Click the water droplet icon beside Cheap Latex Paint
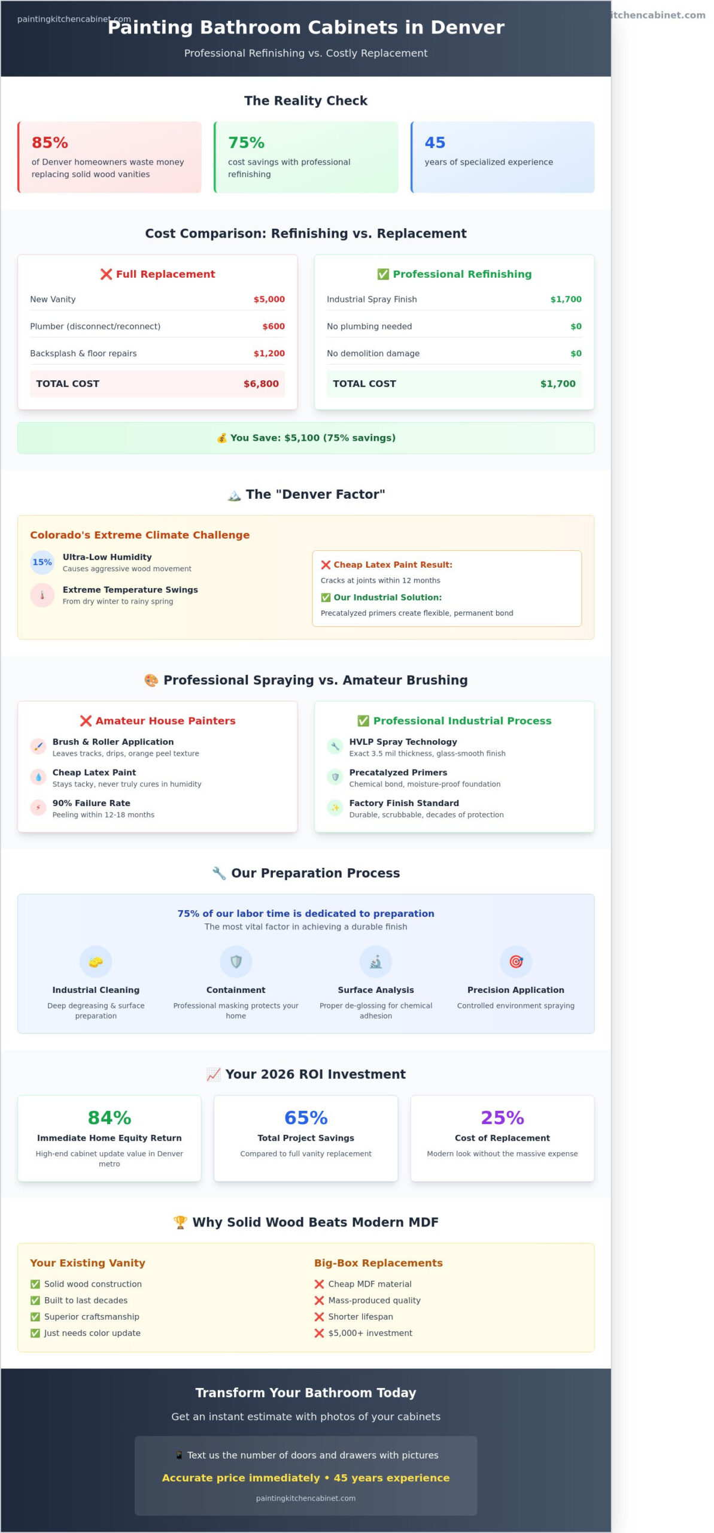714x1533 pixels. (x=38, y=777)
